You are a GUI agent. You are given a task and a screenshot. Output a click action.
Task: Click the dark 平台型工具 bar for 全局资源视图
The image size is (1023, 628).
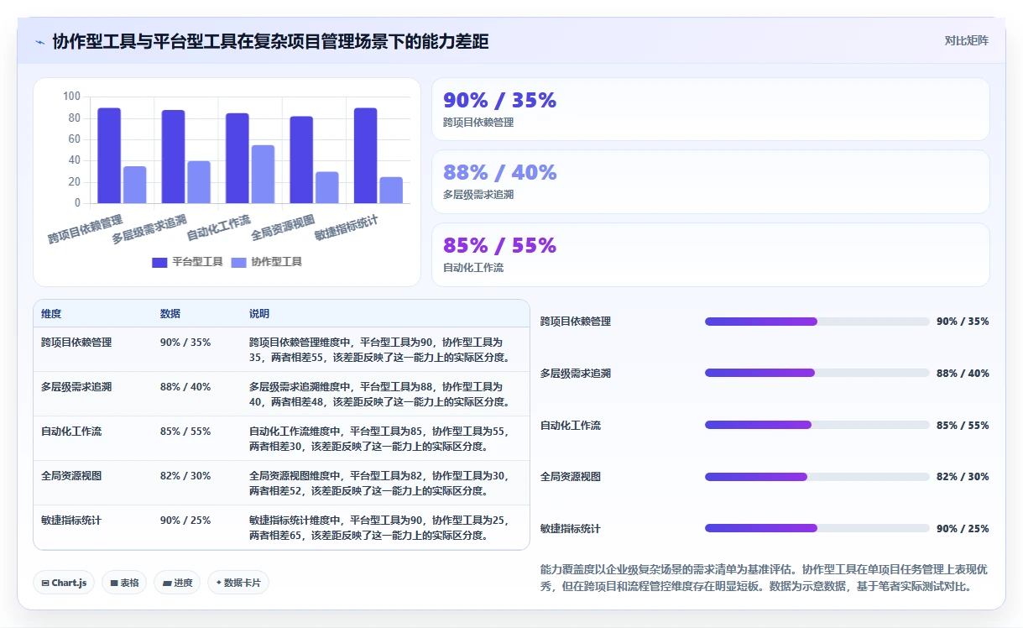301,160
